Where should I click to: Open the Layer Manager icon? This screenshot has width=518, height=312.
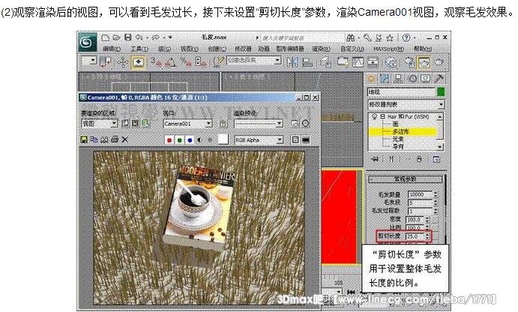point(326,62)
